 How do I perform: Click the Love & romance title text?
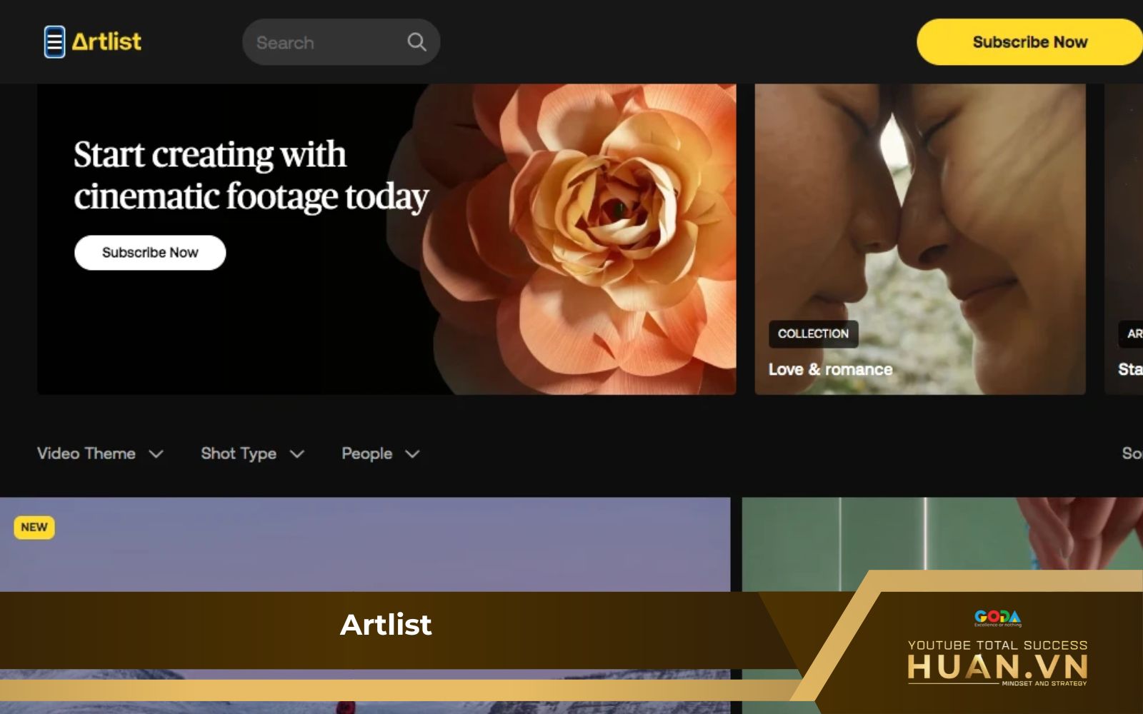pyautogui.click(x=830, y=369)
